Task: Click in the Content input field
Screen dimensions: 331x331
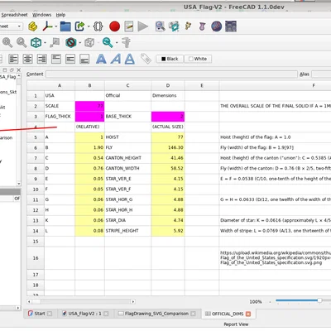Action: point(171,74)
